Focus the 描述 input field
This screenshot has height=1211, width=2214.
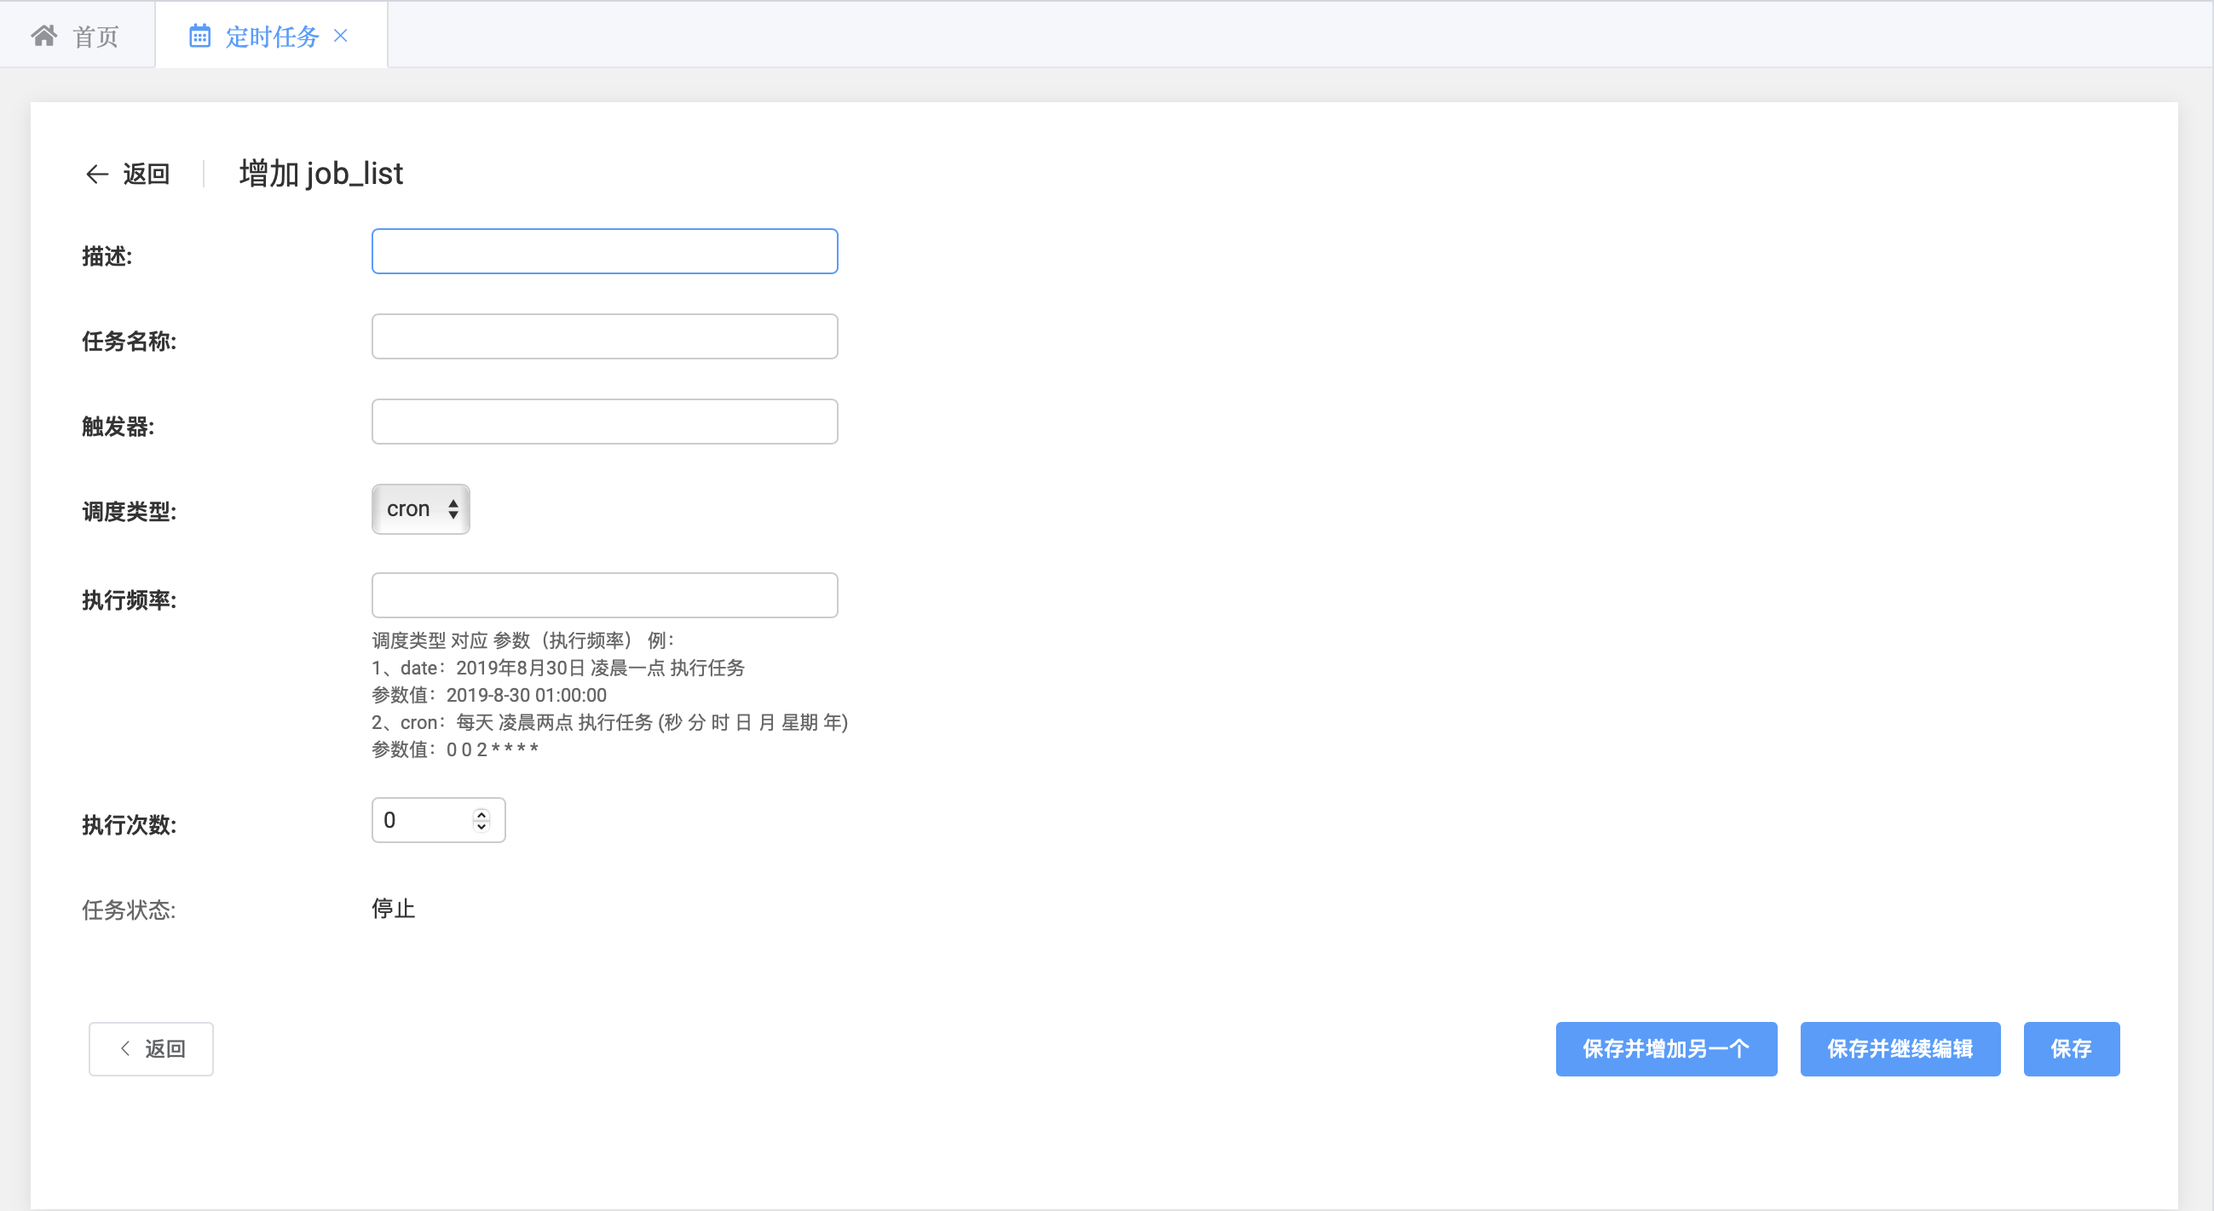[604, 251]
